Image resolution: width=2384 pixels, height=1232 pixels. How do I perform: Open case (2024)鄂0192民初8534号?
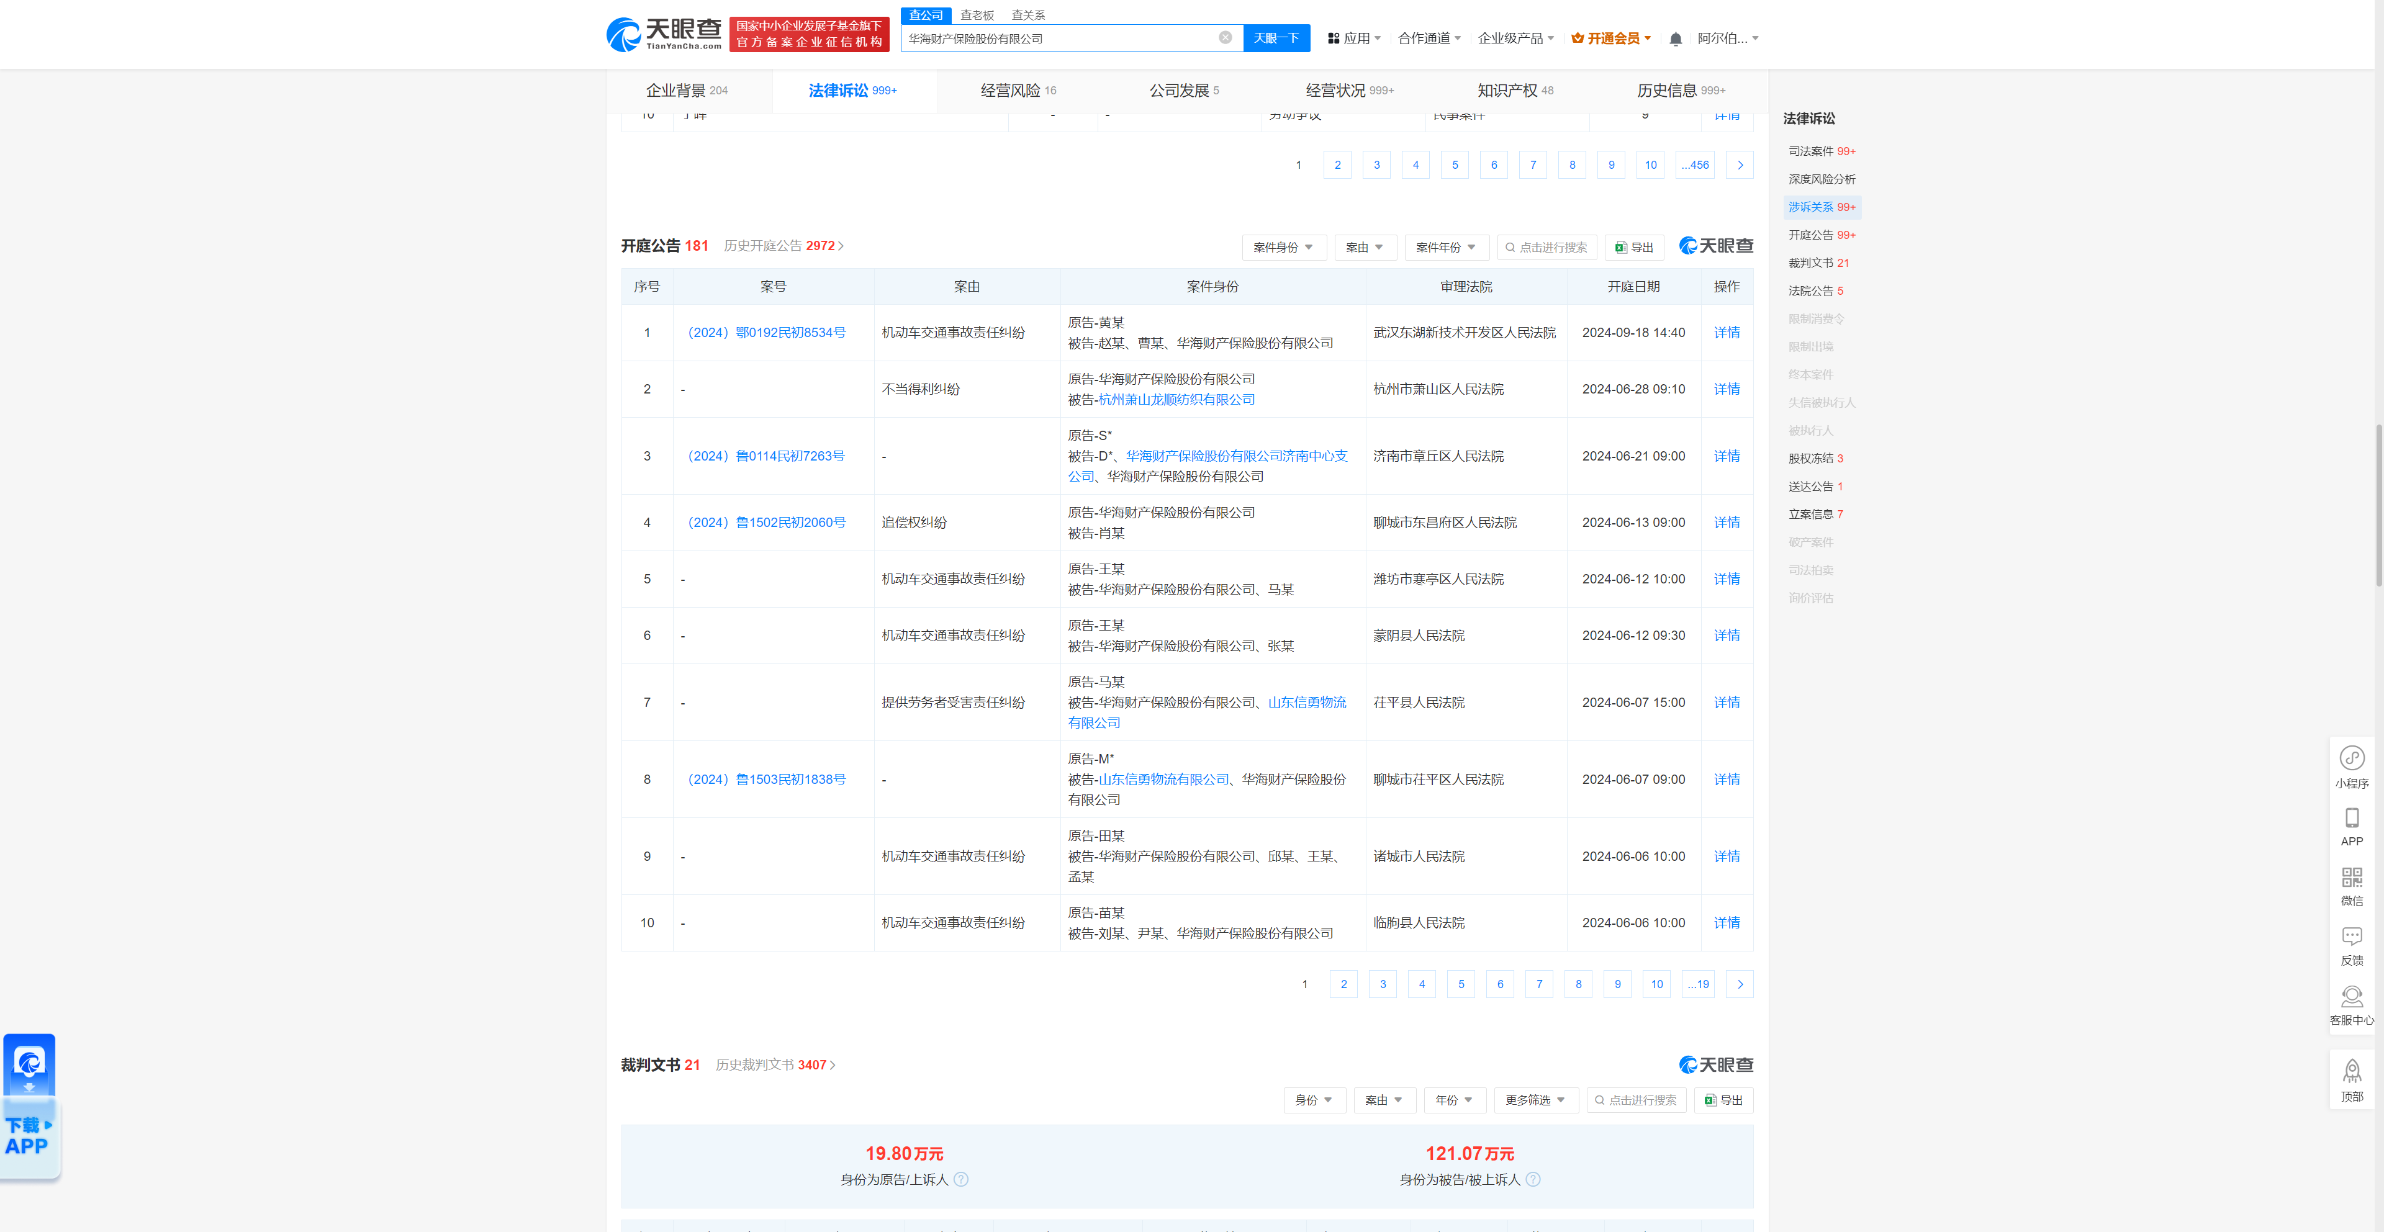tap(765, 333)
